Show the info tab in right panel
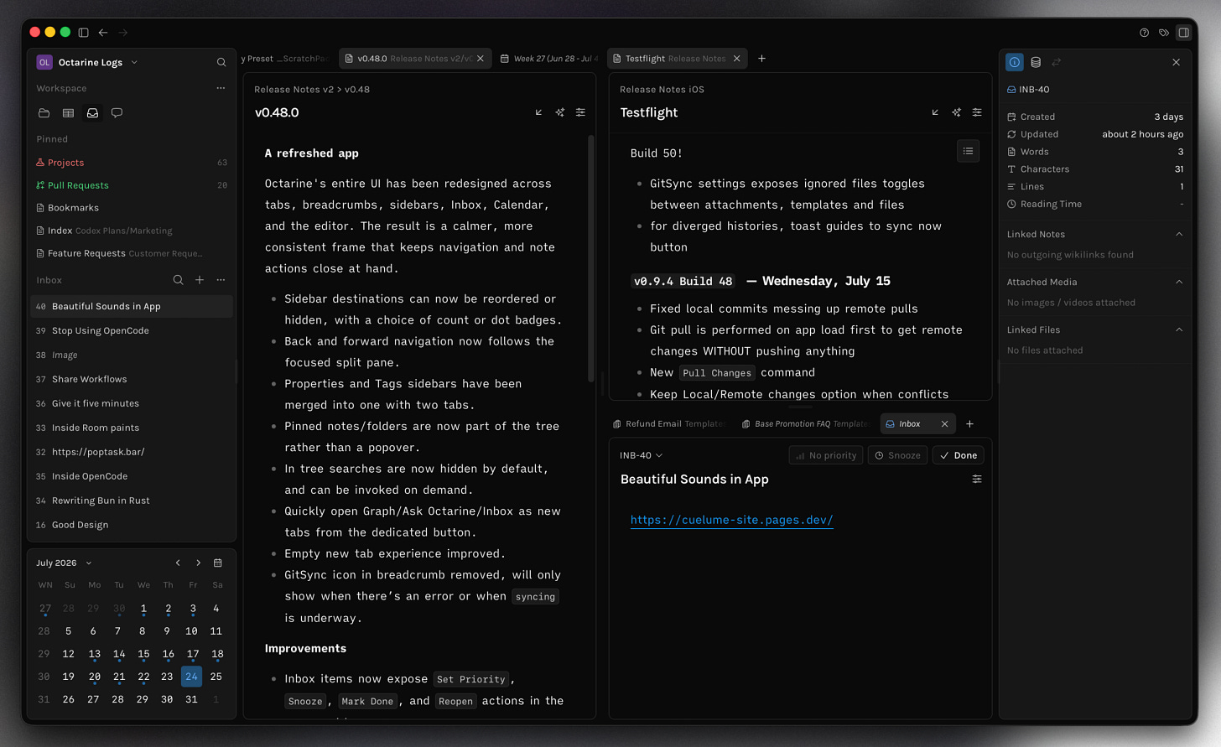This screenshot has height=747, width=1221. click(x=1015, y=62)
